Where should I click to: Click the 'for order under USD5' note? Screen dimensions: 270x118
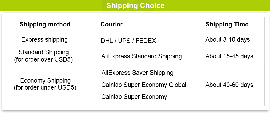pos(45,88)
